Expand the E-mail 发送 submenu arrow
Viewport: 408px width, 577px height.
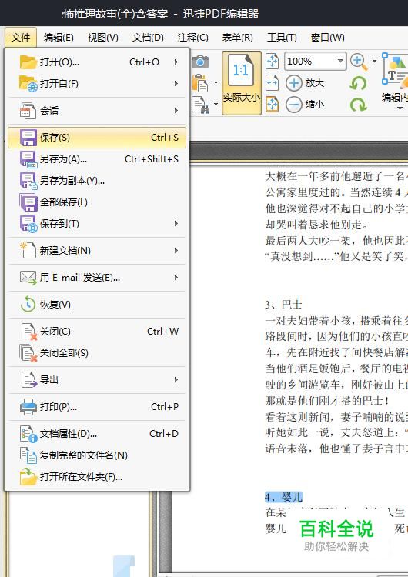pyautogui.click(x=176, y=278)
